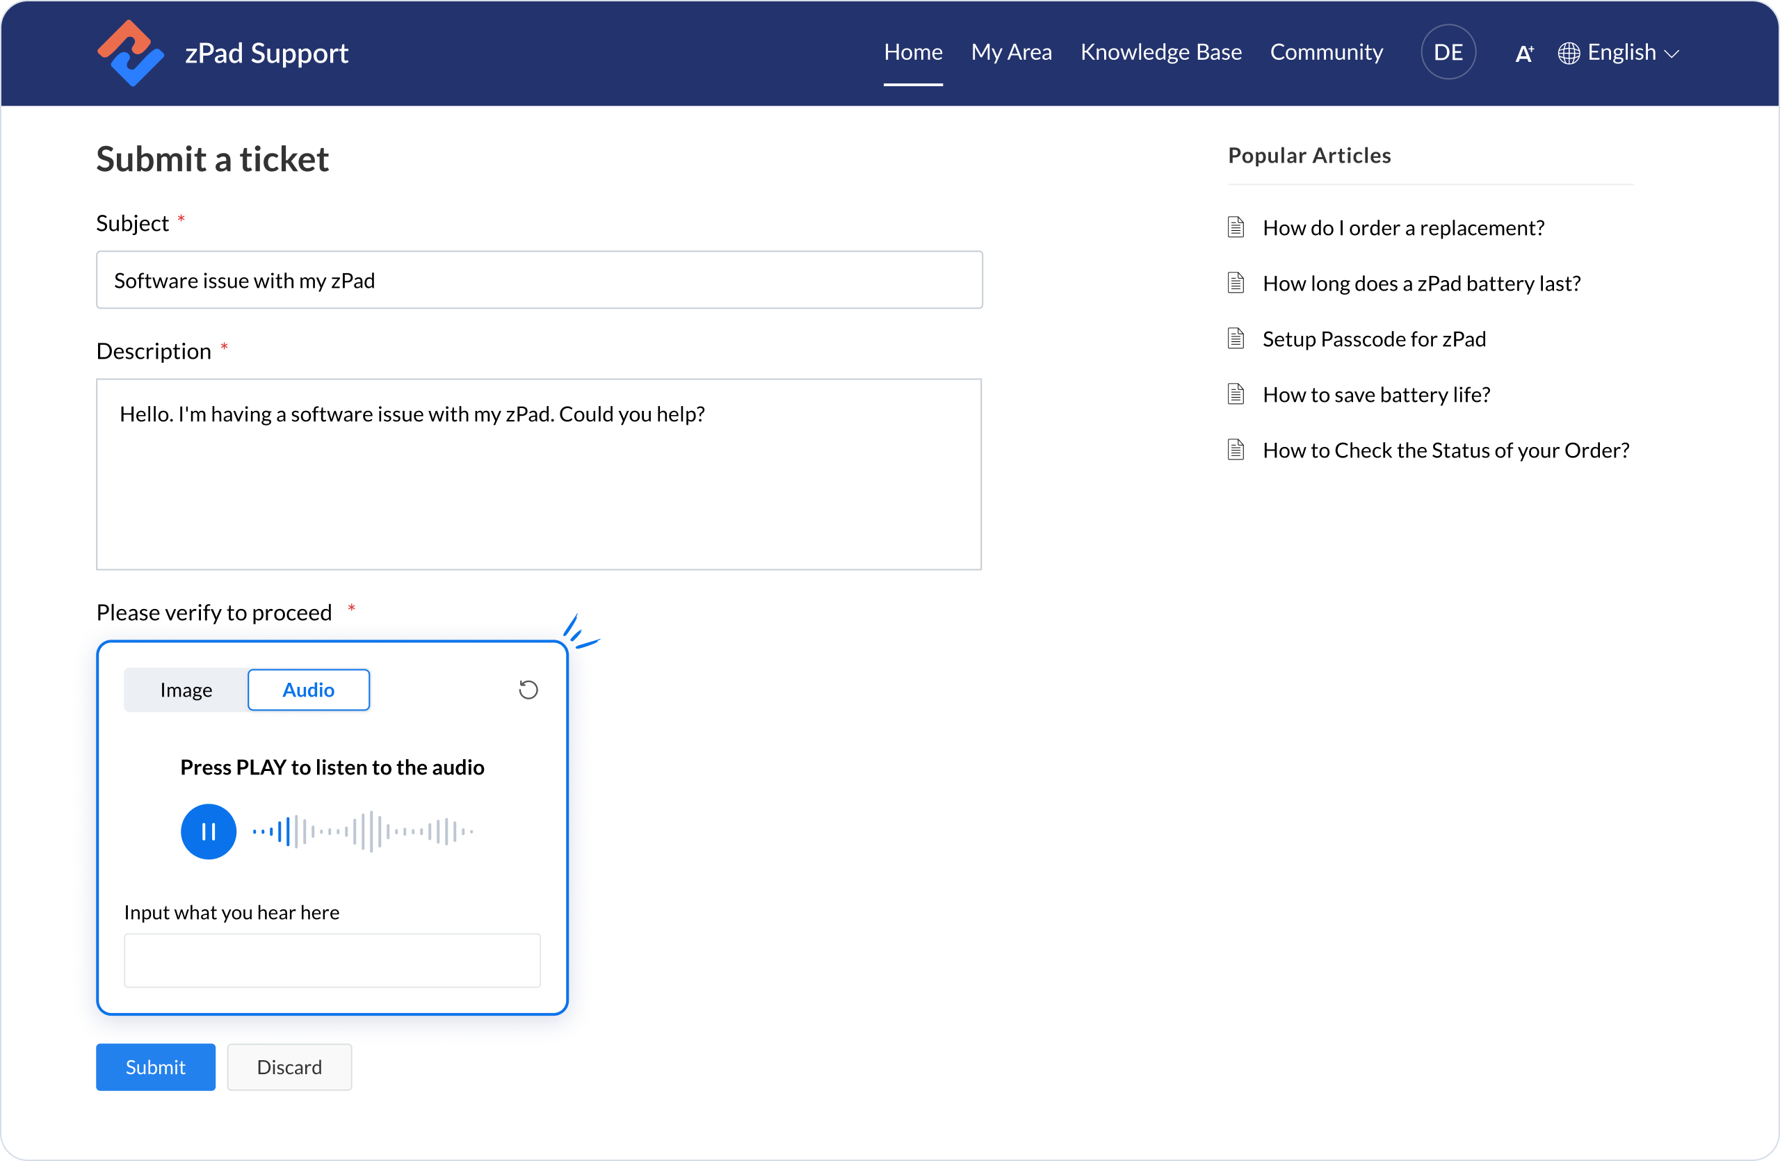Discard the ticket draft

pyautogui.click(x=289, y=1067)
